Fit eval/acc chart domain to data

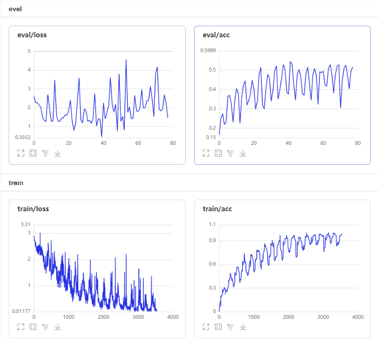pos(218,153)
